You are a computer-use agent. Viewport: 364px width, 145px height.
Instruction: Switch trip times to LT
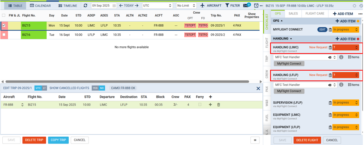(44, 88)
